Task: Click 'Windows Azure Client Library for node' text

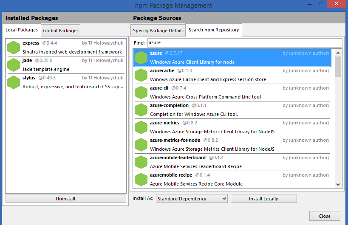Action: [192, 62]
